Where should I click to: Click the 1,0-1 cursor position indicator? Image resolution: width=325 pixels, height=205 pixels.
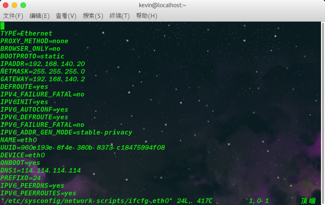pyautogui.click(x=259, y=201)
